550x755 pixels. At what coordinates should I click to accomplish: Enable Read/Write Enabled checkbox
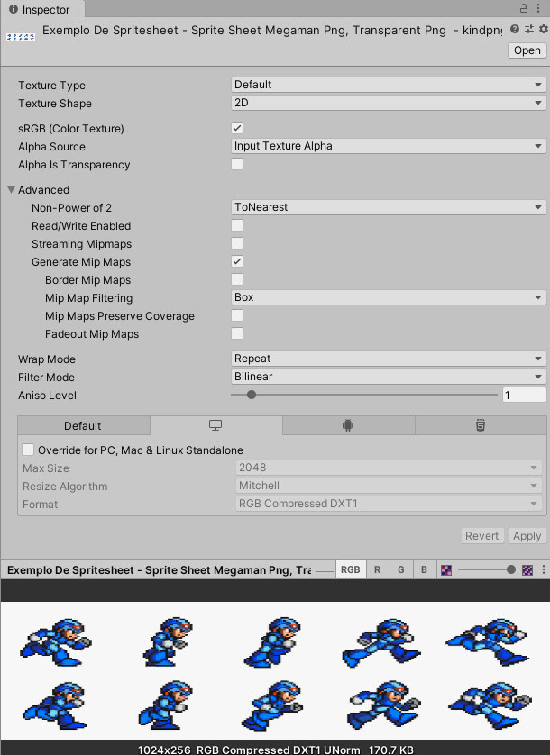pyautogui.click(x=237, y=225)
